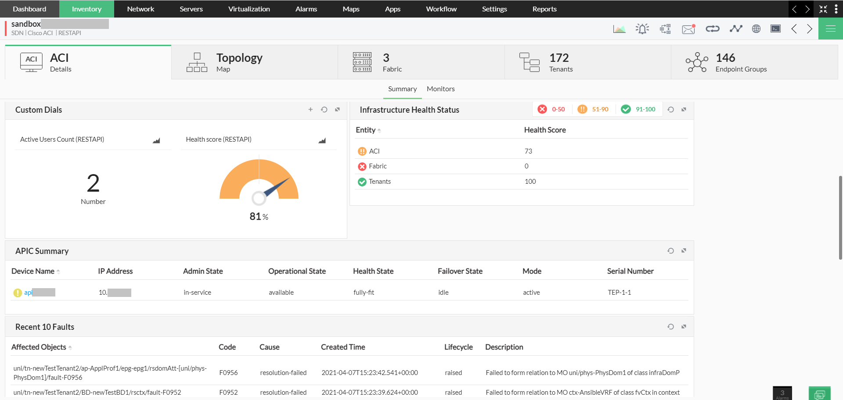Open the performance metrics line-graph icon
This screenshot has width=843, height=400.
736,29
